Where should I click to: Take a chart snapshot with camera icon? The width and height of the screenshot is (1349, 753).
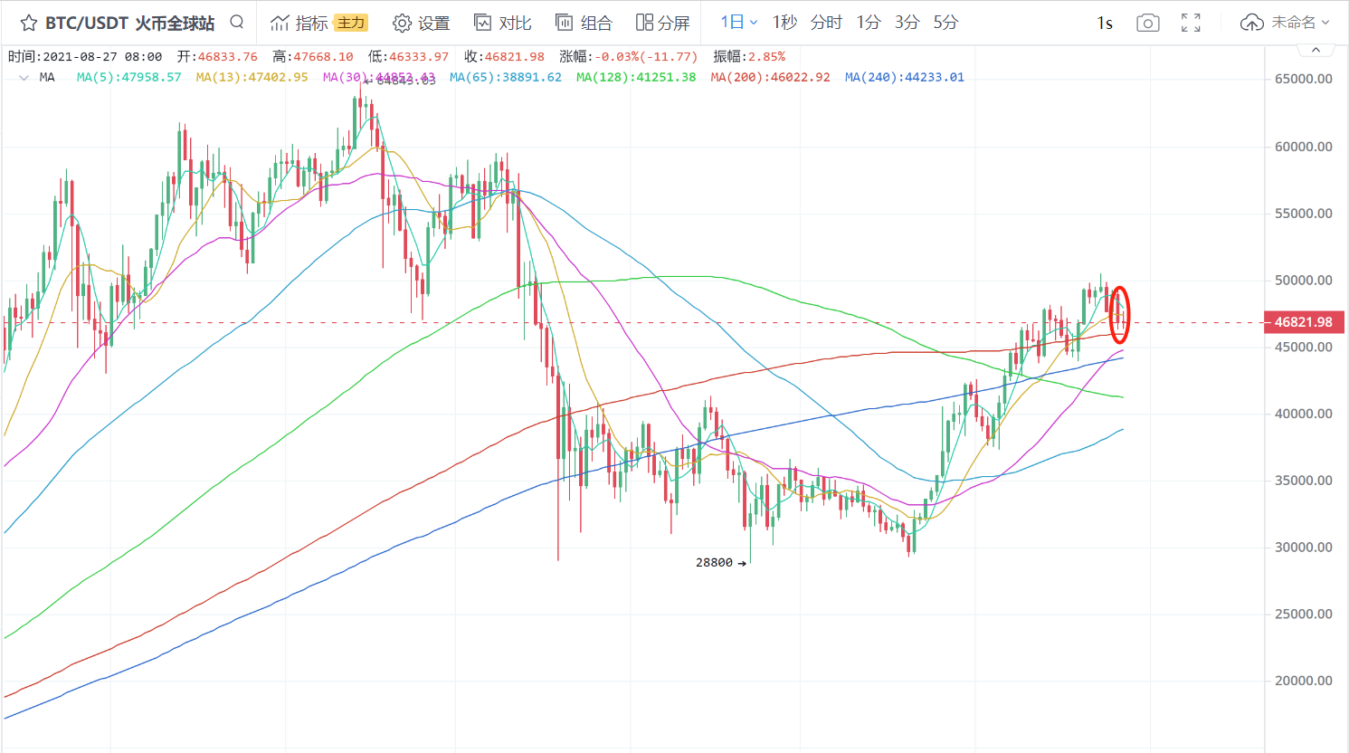click(x=1148, y=23)
